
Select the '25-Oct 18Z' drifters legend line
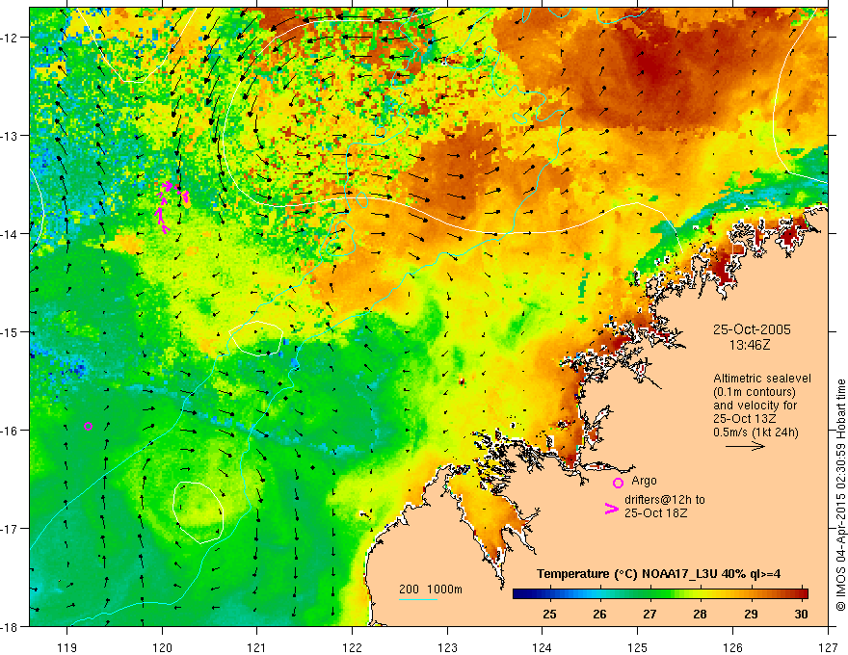(655, 512)
